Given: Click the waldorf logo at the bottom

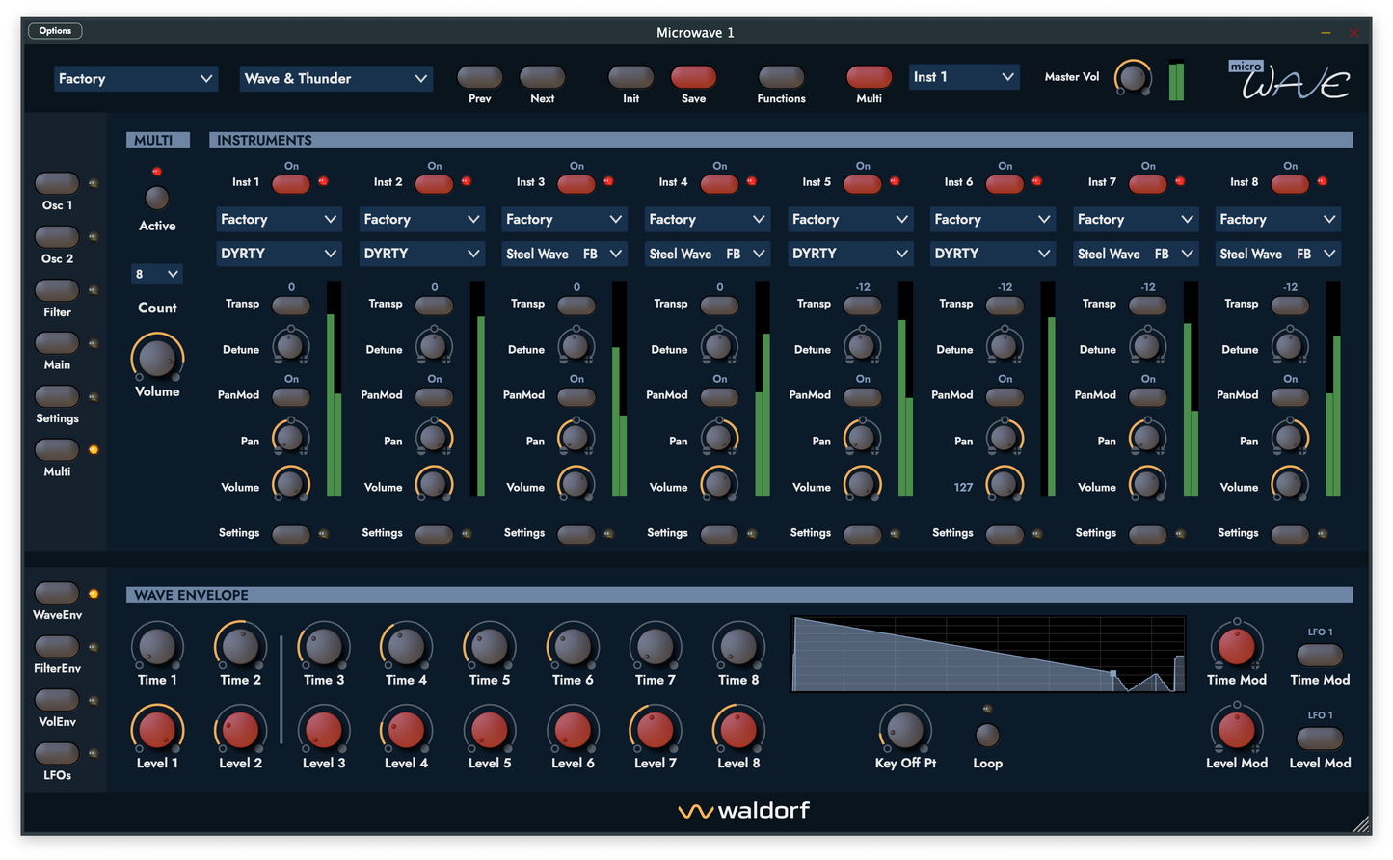Looking at the screenshot, I should [742, 810].
